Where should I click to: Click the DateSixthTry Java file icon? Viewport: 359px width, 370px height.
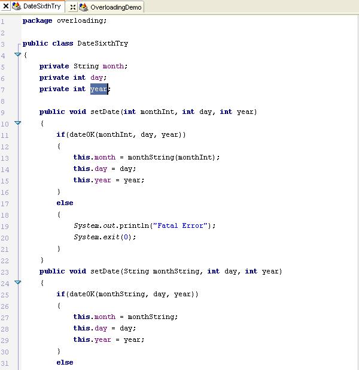tap(17, 6)
